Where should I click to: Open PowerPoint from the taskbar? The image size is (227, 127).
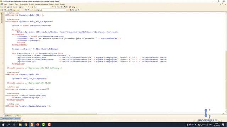click(38, 125)
